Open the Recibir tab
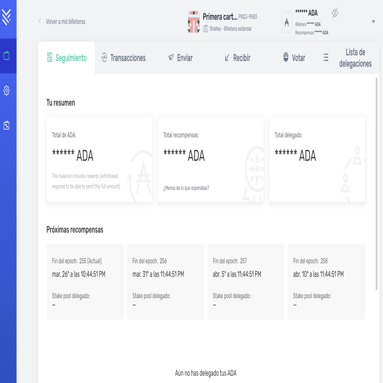Screen dimensions: 383x383 (237, 58)
